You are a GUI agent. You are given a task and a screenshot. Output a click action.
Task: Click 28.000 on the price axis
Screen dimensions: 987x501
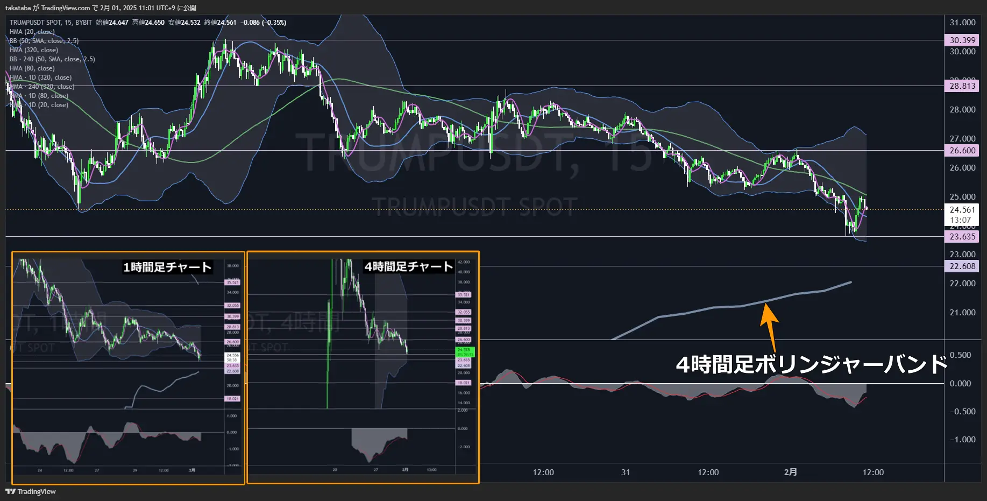pos(962,110)
